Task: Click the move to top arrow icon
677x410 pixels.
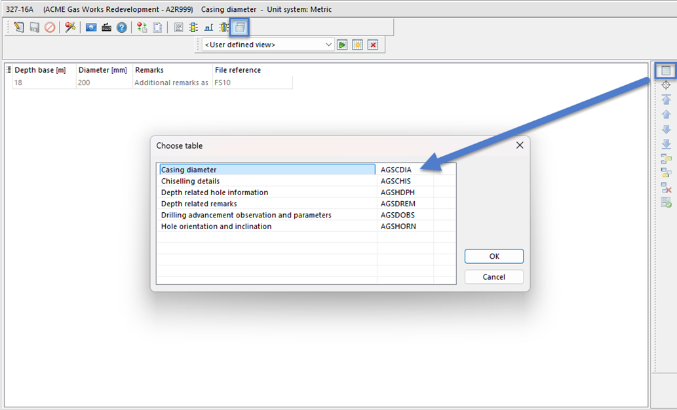Action: click(x=666, y=100)
